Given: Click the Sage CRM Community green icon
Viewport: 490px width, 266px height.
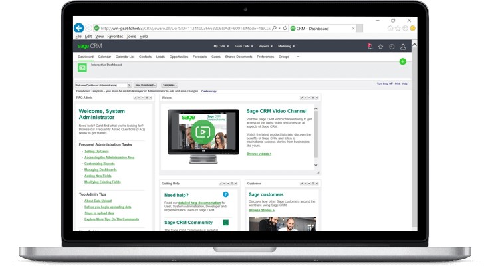Looking at the screenshot, I should [x=225, y=223].
